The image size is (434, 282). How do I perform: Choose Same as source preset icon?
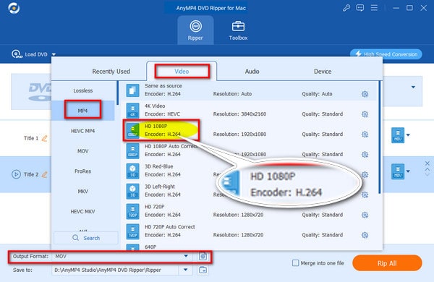coord(132,90)
